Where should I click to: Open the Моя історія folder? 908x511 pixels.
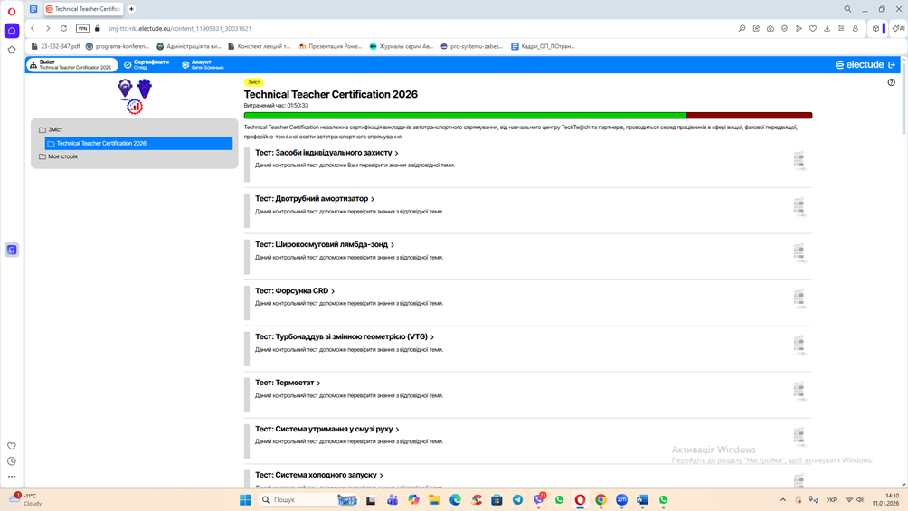pos(61,156)
